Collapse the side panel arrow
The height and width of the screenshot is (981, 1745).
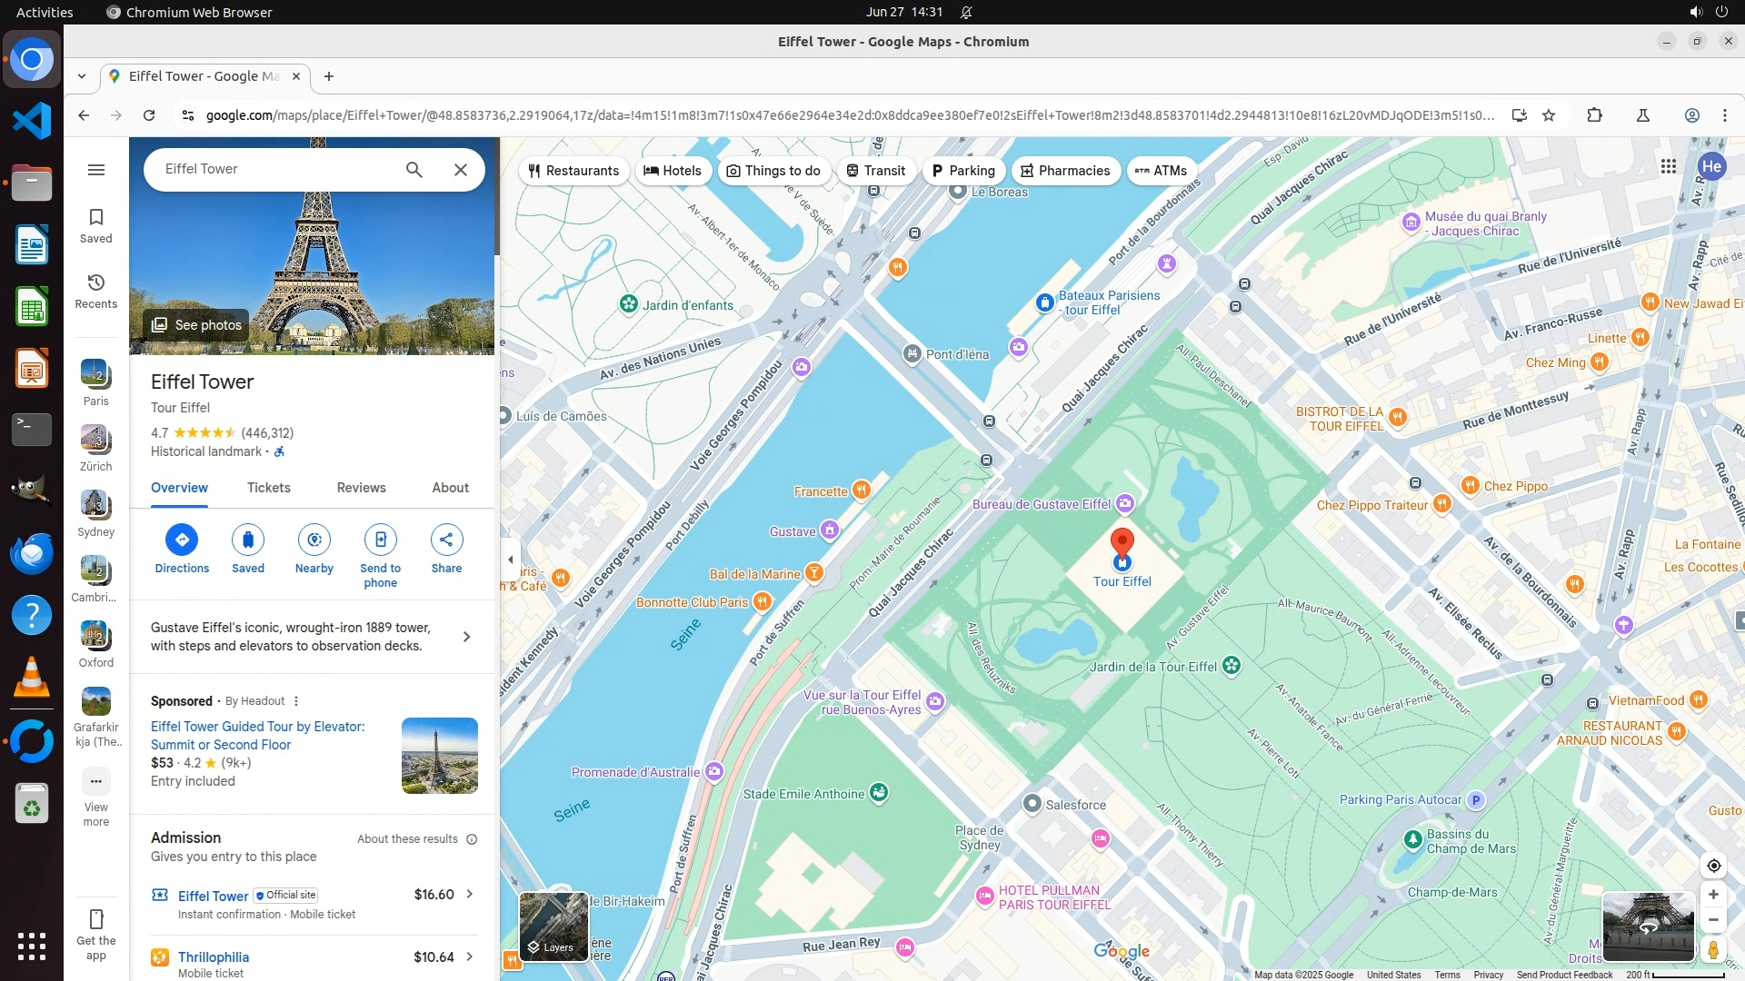(510, 559)
